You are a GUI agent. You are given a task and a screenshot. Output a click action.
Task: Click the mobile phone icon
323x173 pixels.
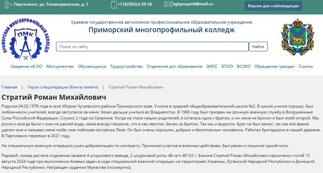pos(114,5)
